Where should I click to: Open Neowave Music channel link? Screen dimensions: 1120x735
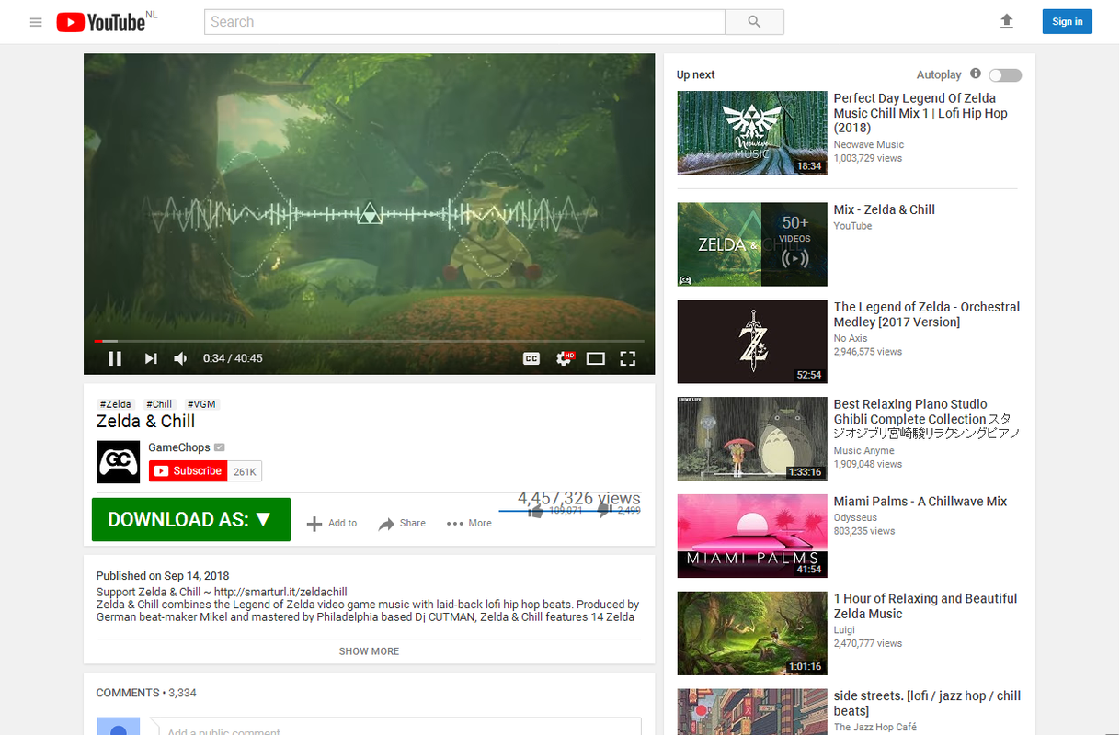point(869,145)
